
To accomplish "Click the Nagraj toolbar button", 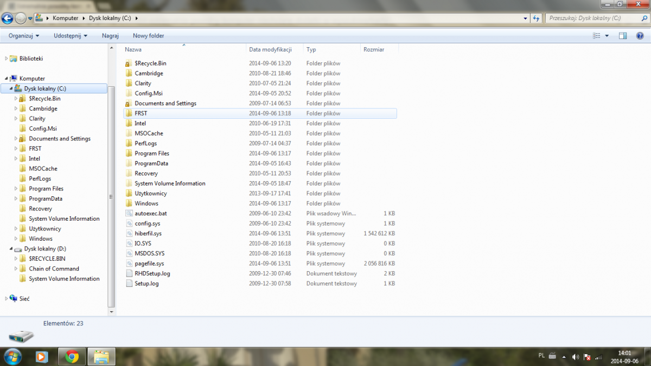I will pyautogui.click(x=110, y=36).
